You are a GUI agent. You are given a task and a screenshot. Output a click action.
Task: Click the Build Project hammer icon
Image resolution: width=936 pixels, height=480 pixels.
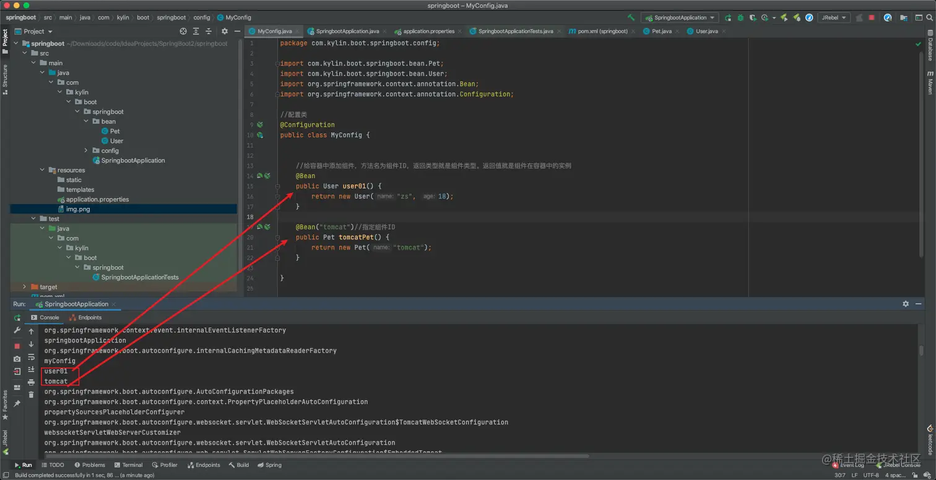tap(631, 18)
